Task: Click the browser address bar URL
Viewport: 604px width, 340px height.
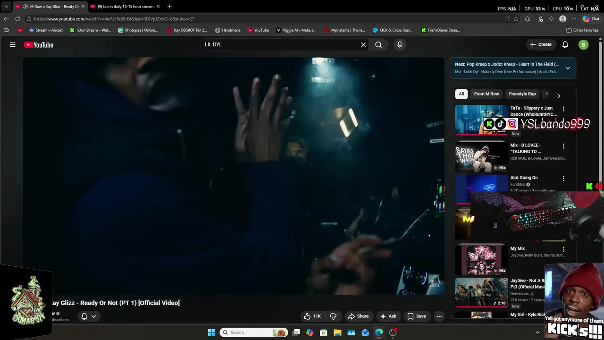Action: click(x=114, y=19)
